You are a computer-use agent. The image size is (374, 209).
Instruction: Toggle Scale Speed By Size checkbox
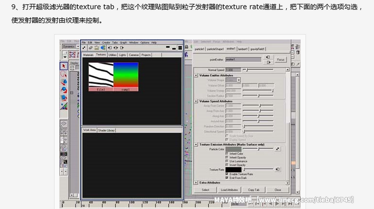(227, 136)
